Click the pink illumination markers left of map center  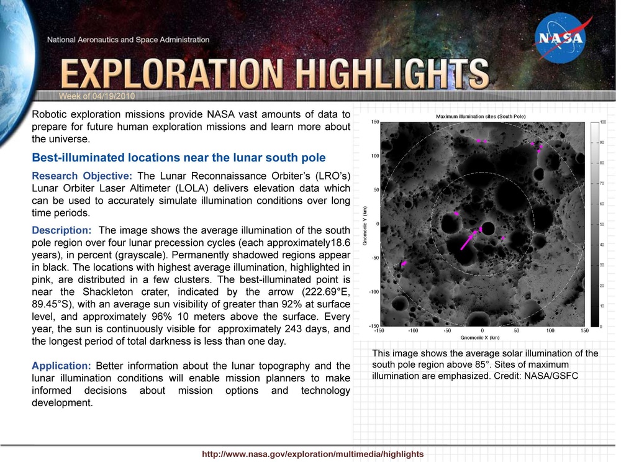pos(458,214)
